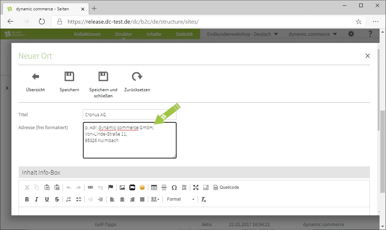Click the black Flash media icon
The image size is (386, 230).
click(x=132, y=187)
